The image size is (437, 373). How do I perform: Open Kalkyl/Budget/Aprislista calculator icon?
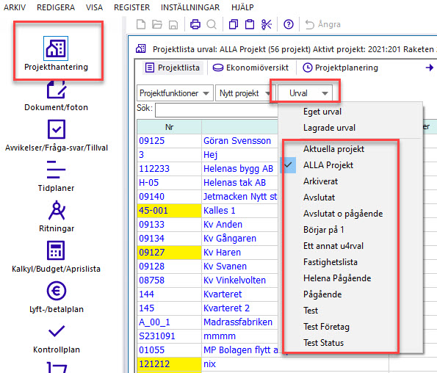point(56,250)
